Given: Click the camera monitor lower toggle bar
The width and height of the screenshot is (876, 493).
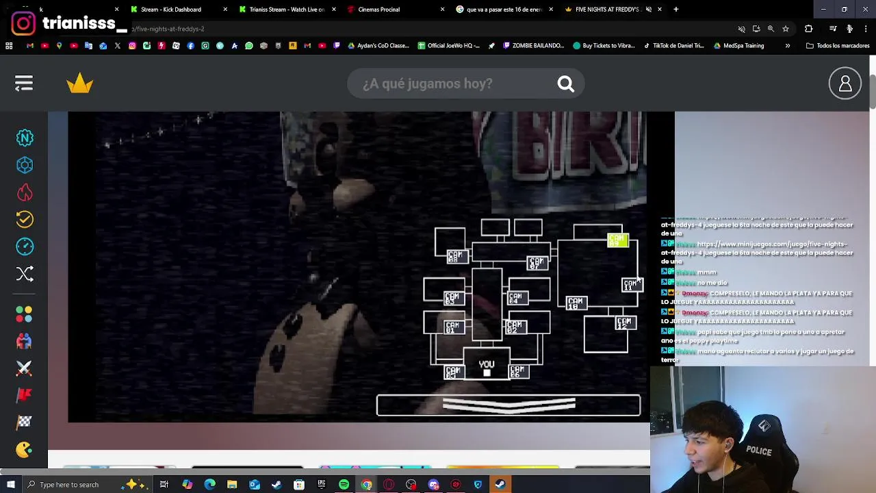Looking at the screenshot, I should (x=508, y=405).
